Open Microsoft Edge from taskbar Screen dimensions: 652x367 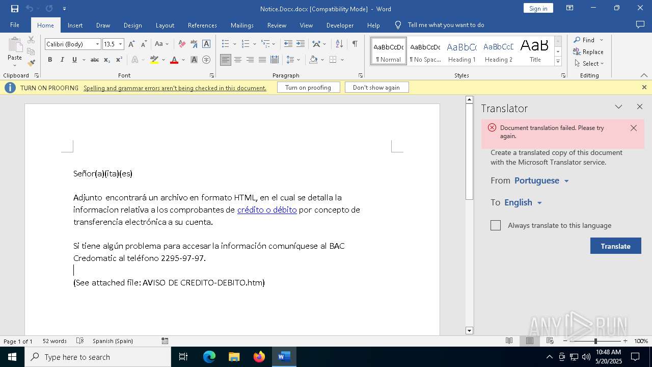pos(209,357)
